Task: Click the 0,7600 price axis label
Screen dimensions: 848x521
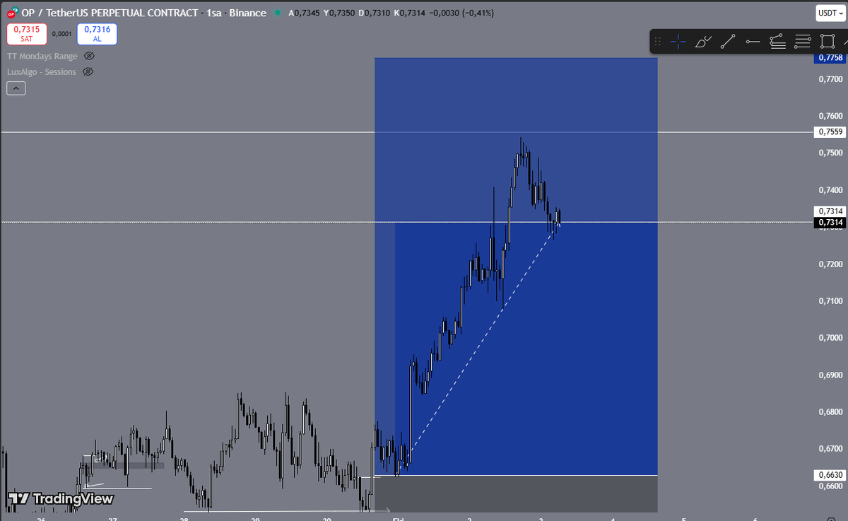Action: click(x=830, y=116)
